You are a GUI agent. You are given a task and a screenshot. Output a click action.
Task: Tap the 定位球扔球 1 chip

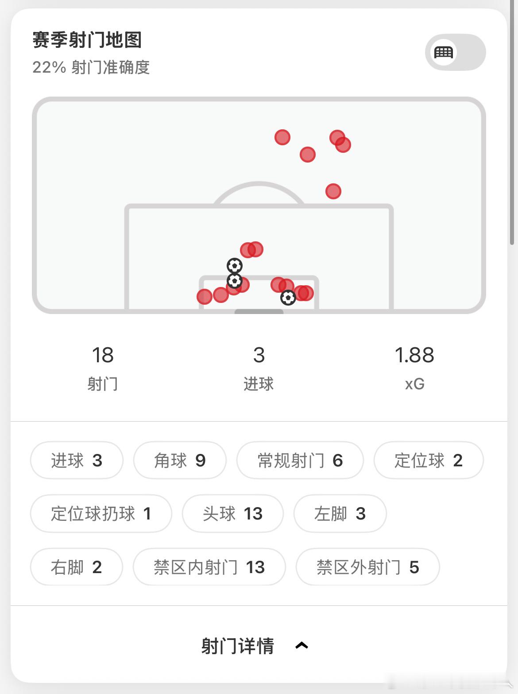pos(101,513)
